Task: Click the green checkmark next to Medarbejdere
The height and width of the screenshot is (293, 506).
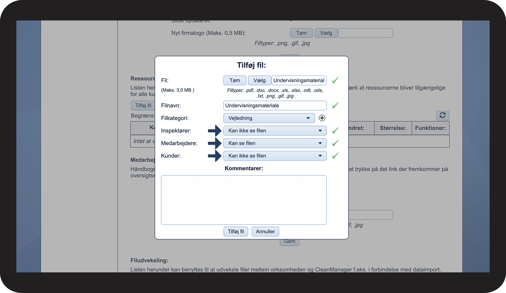Action: 335,143
